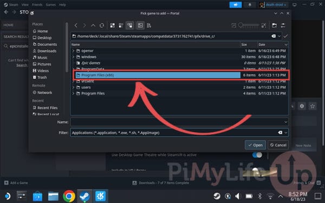
Task: Sort by Date column header
Action: [272, 44]
